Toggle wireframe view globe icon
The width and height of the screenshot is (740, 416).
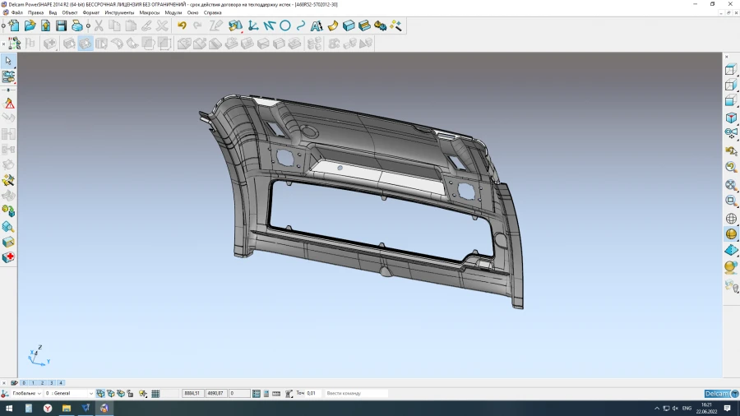[x=730, y=219]
